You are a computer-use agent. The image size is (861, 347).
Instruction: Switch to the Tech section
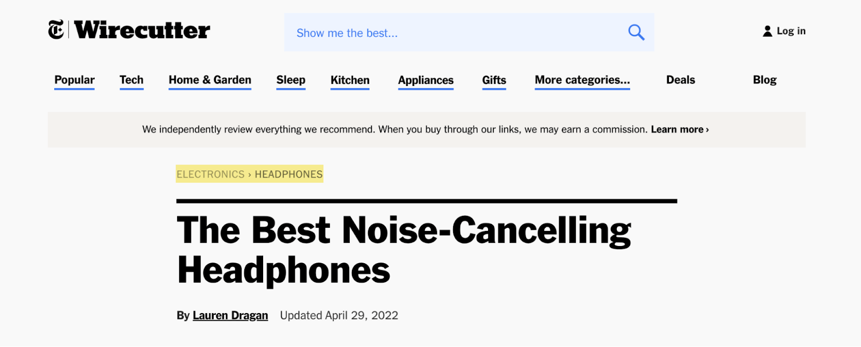(131, 79)
